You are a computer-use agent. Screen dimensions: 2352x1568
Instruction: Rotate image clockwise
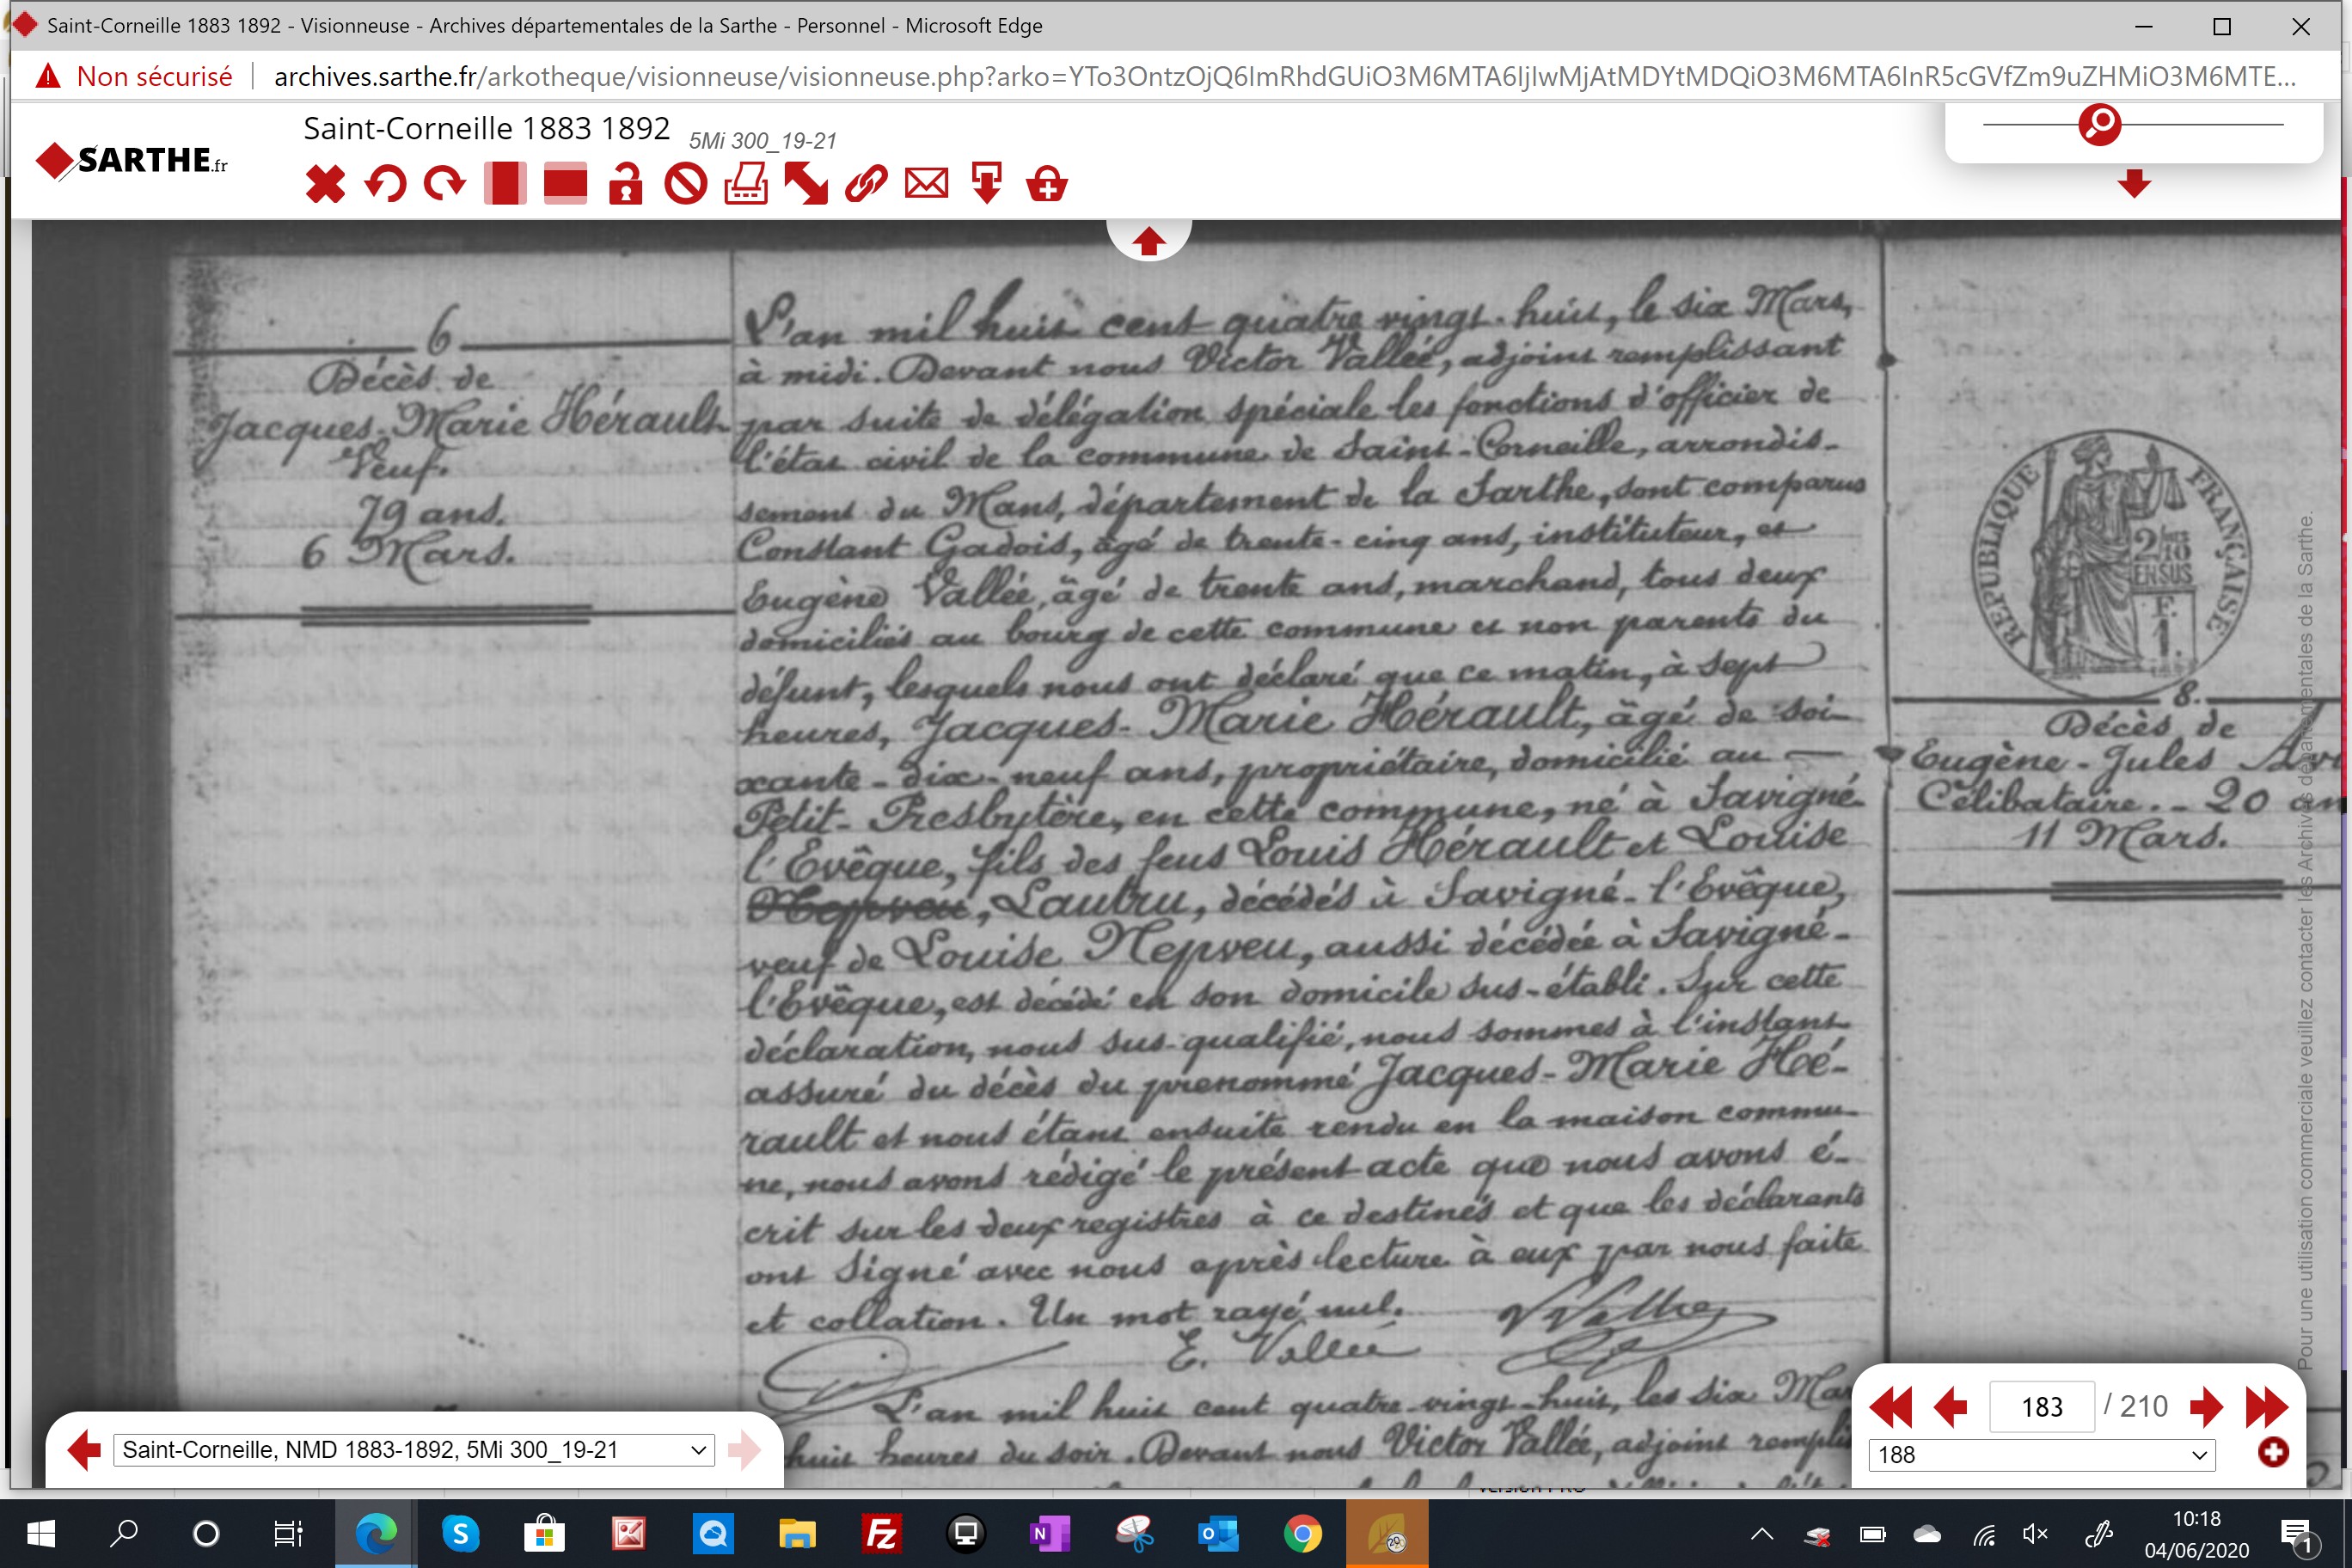445,184
